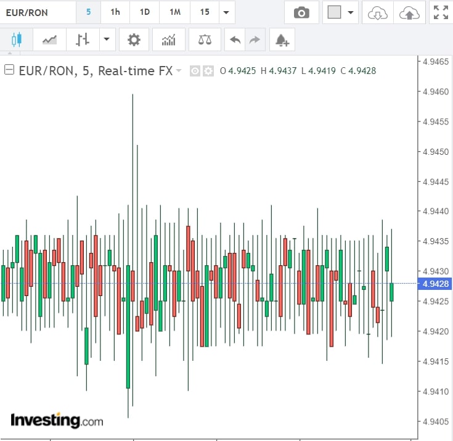
Task: Open chart properties gear icon
Action: tap(134, 40)
